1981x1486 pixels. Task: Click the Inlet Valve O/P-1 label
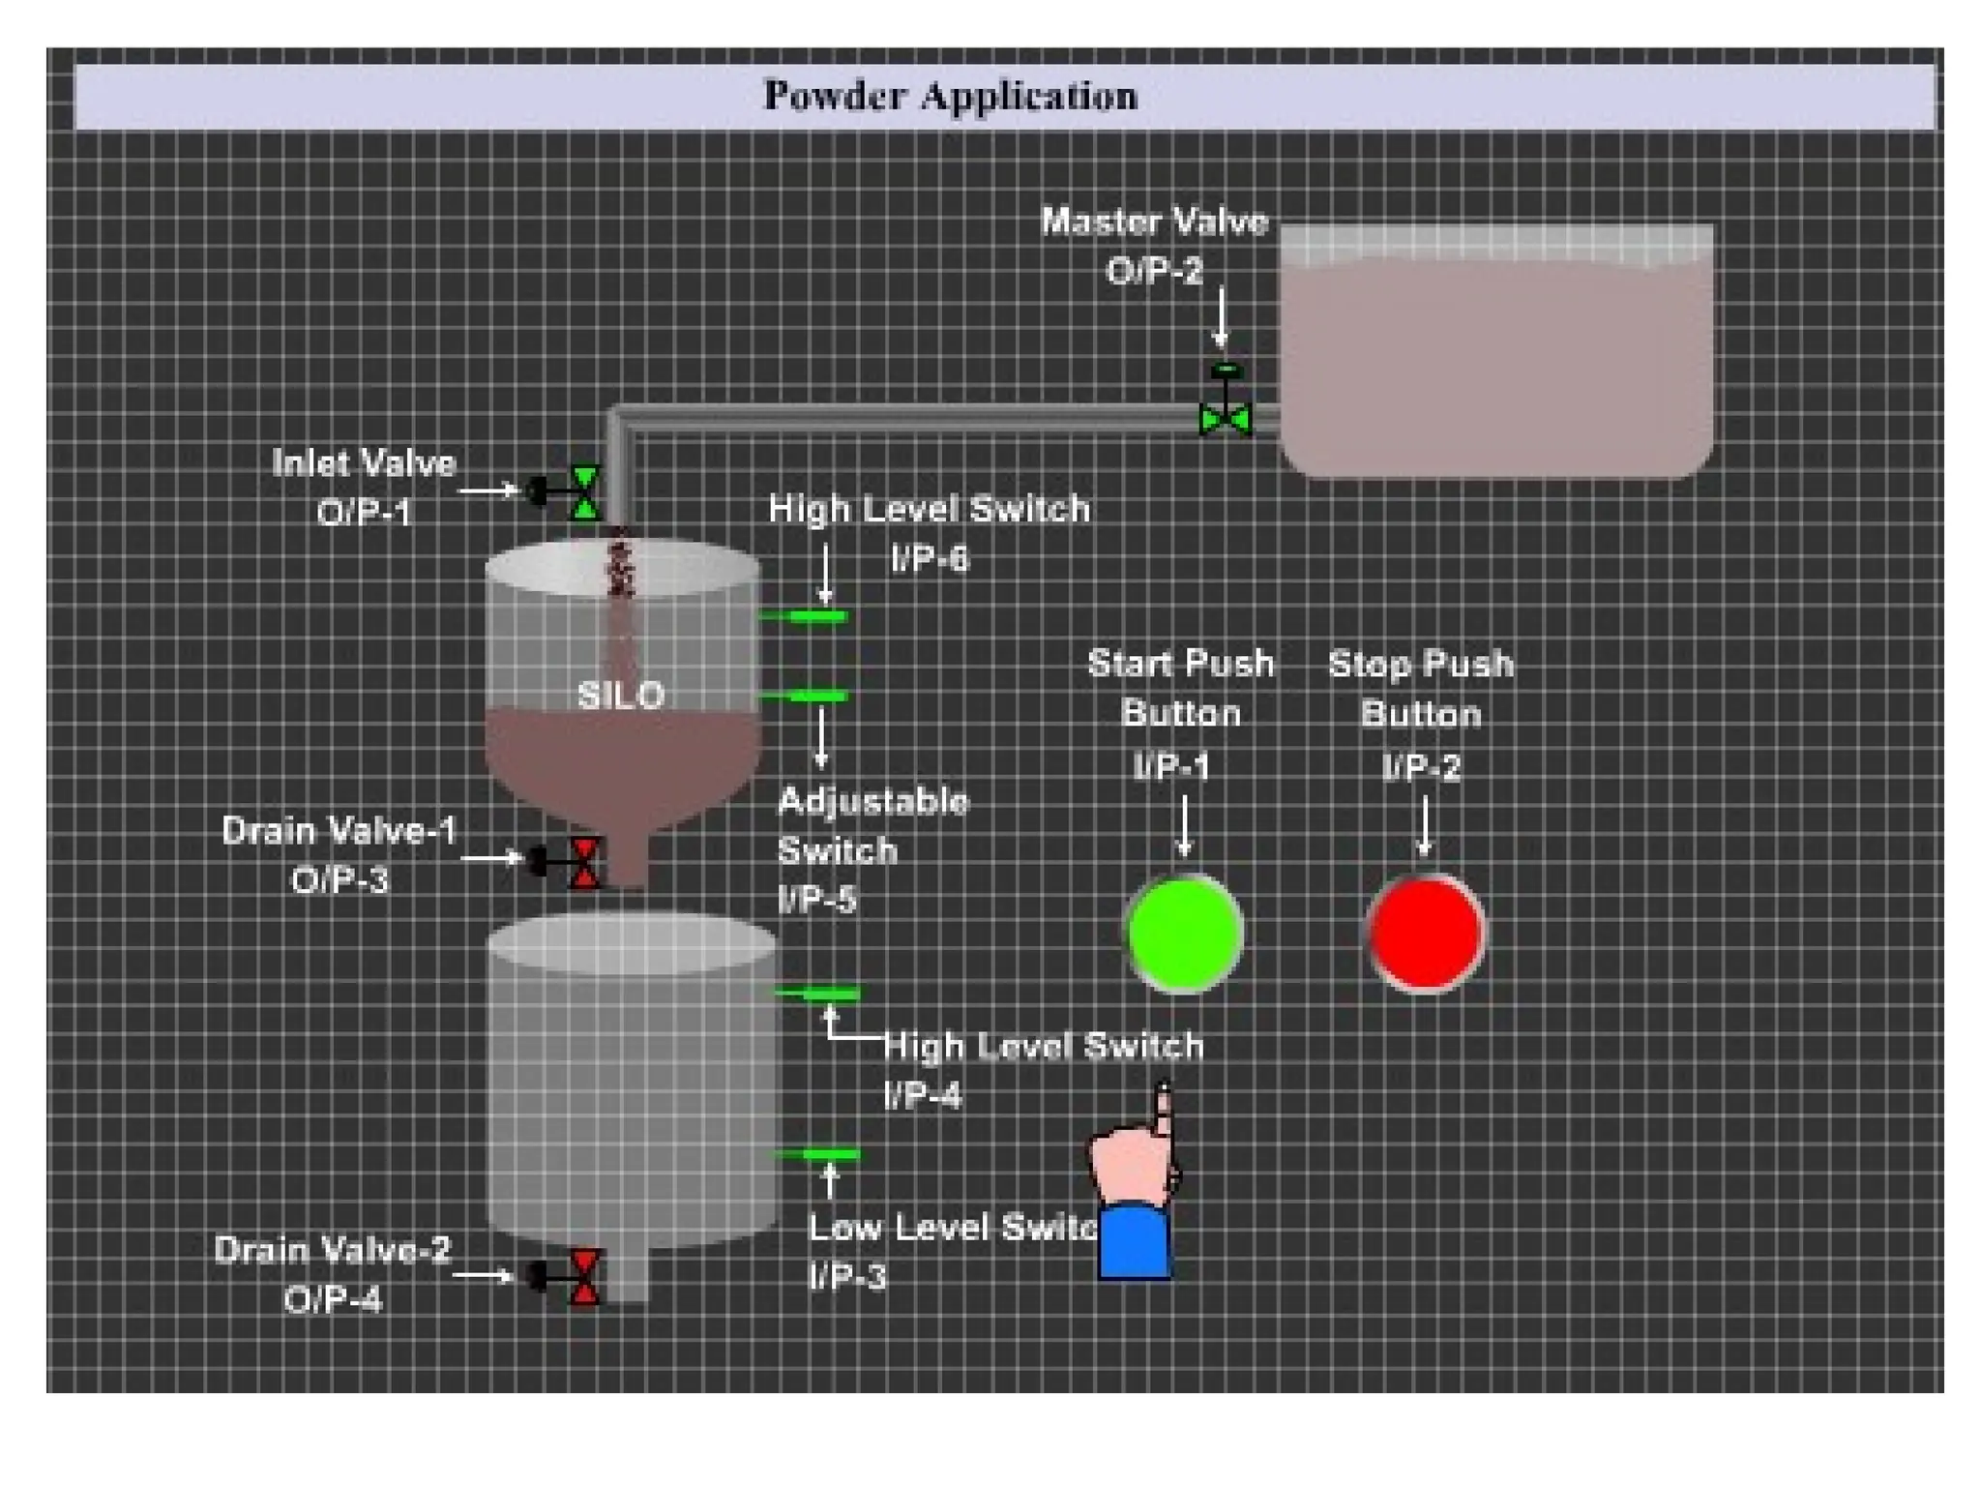tap(364, 488)
